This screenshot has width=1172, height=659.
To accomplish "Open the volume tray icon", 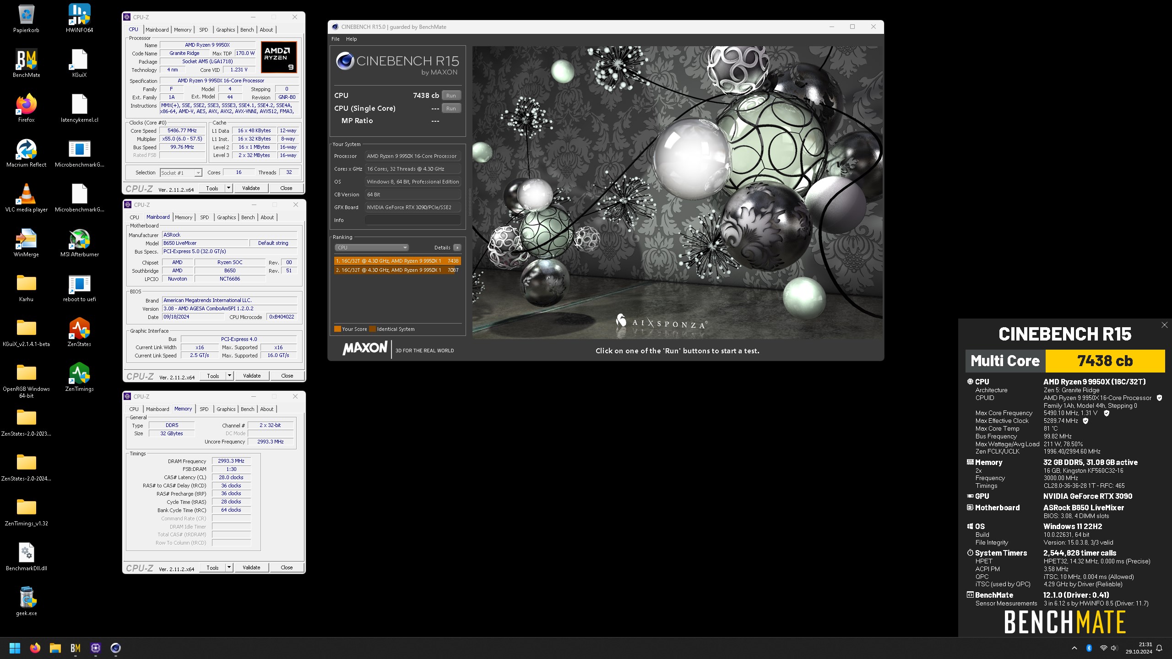I will click(x=1114, y=648).
